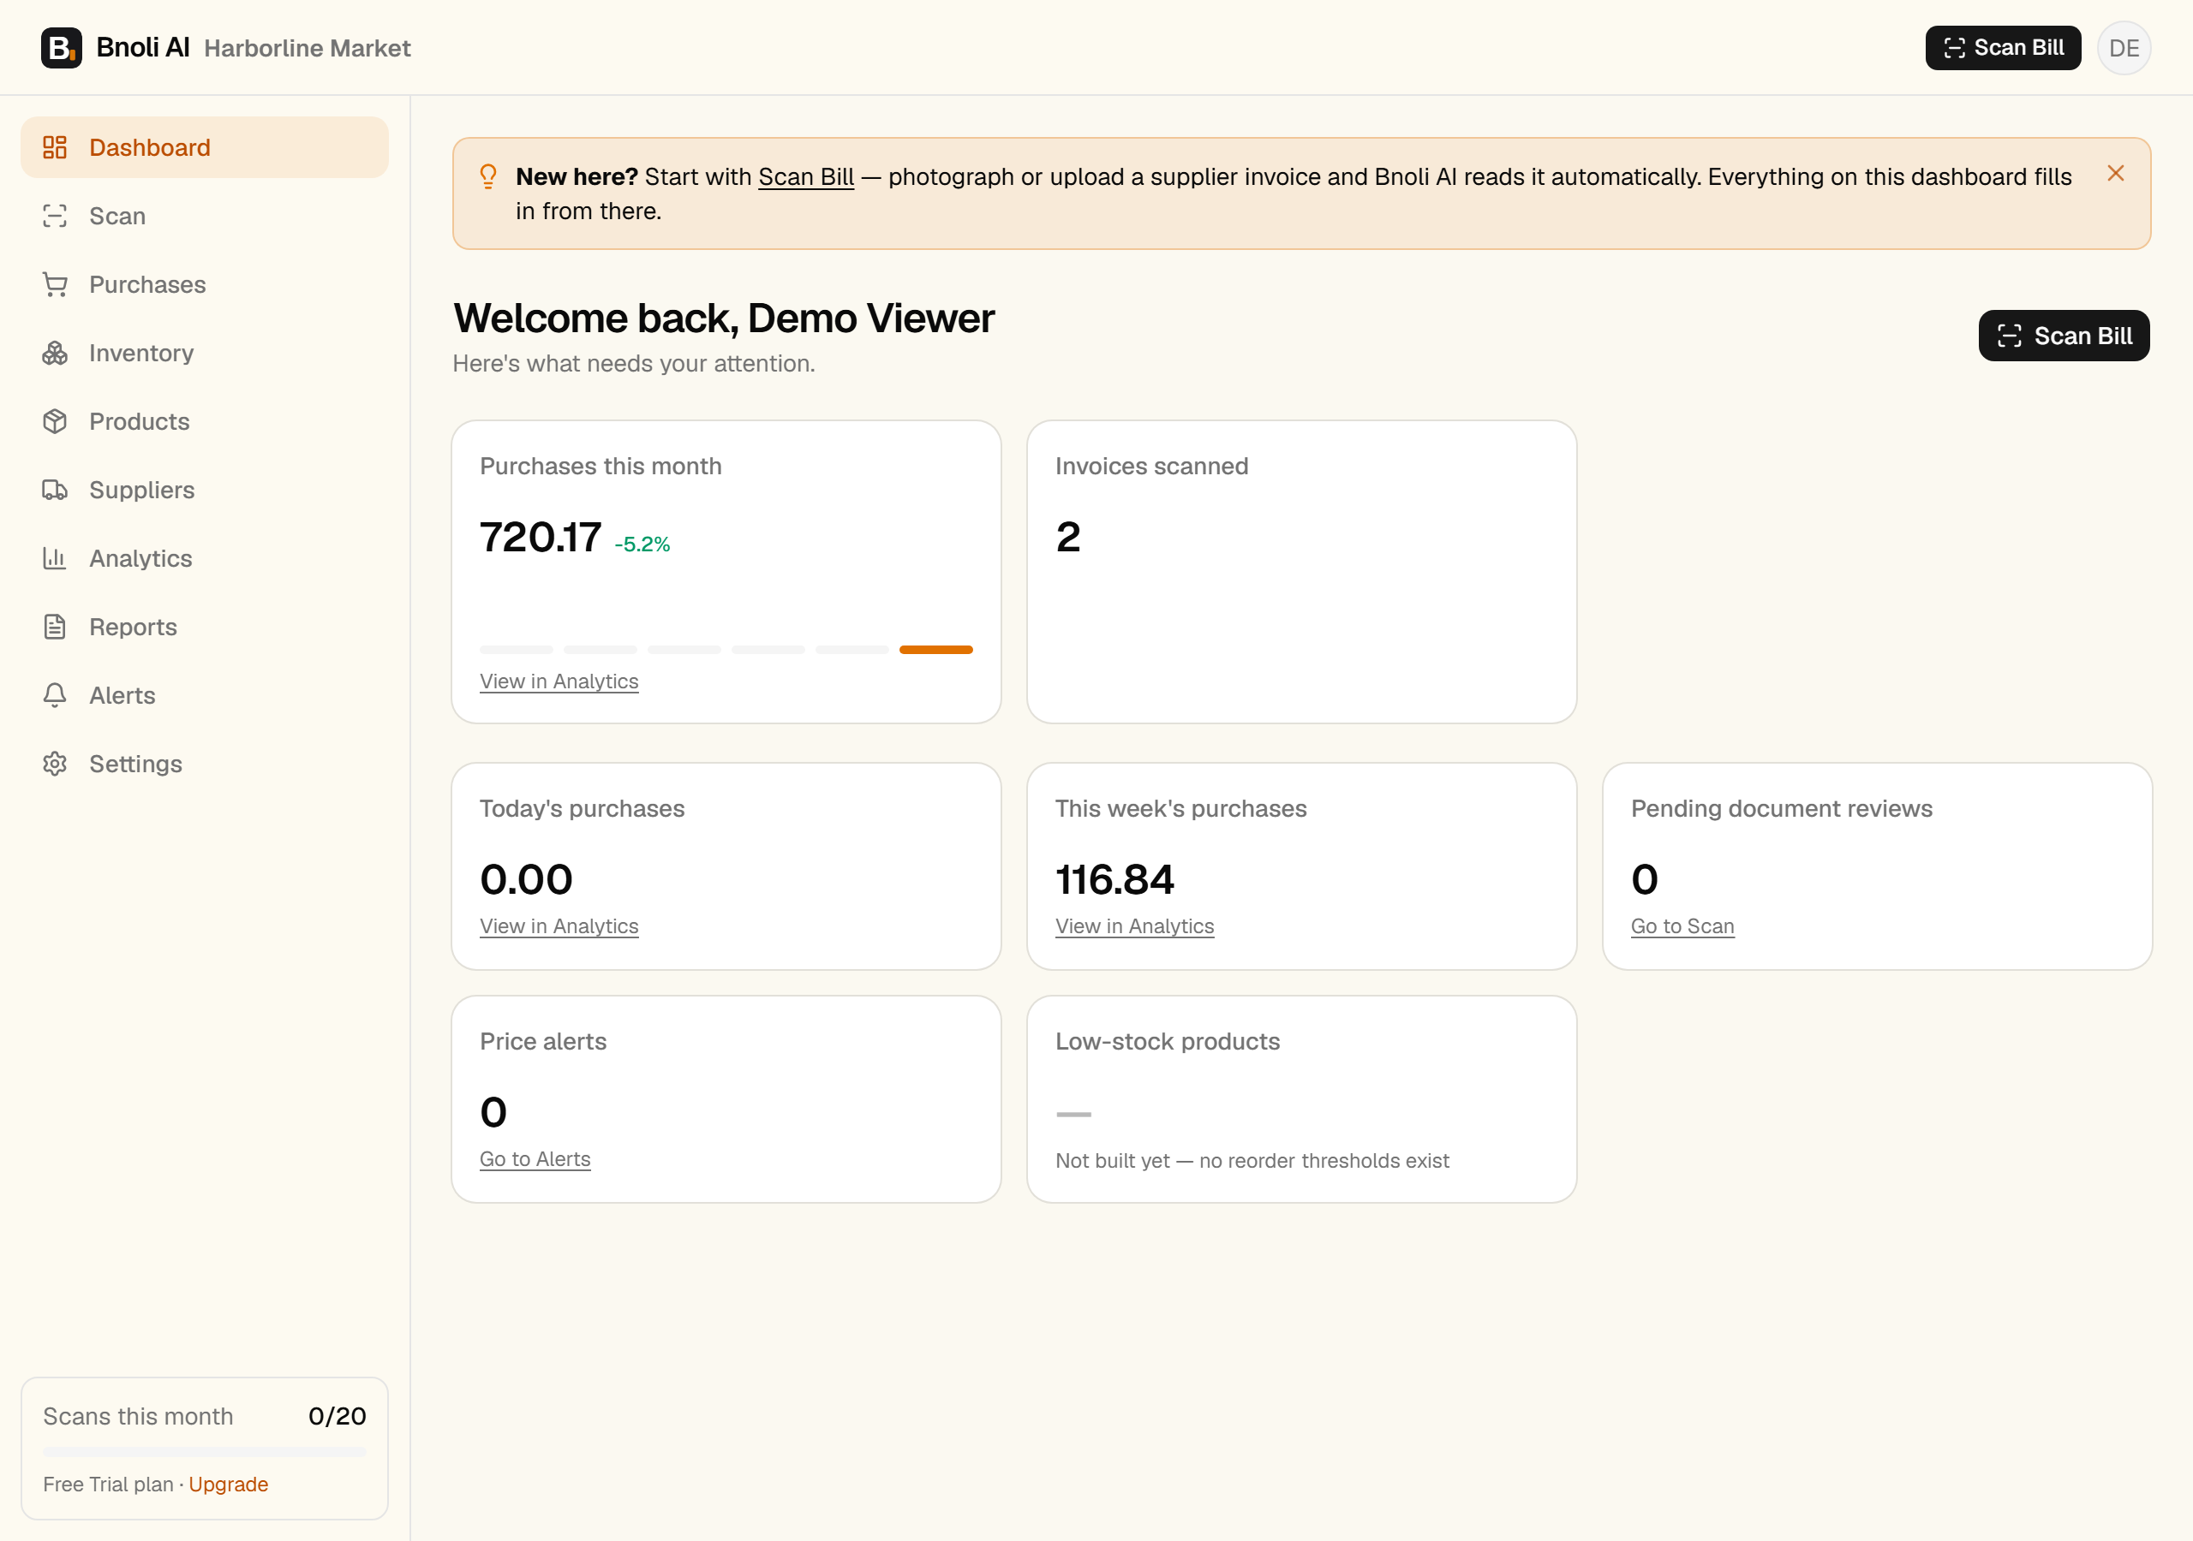This screenshot has height=1541, width=2193.
Task: Click the 720.17 purchases value
Action: tap(541, 537)
